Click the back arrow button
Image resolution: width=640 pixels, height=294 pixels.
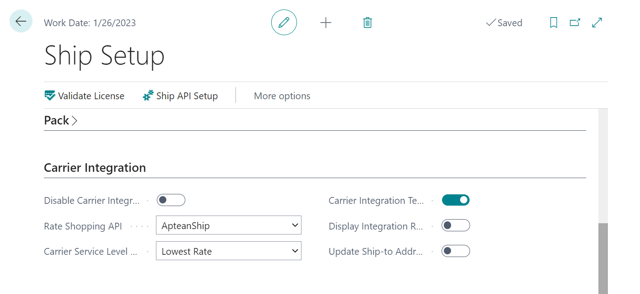[21, 21]
